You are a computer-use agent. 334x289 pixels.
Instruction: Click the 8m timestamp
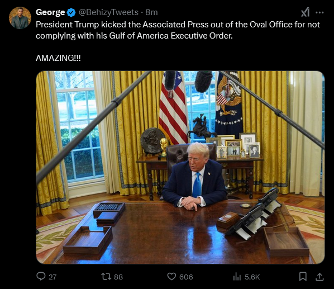151,12
